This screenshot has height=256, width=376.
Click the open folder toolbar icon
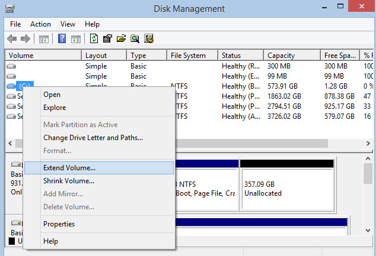point(122,38)
